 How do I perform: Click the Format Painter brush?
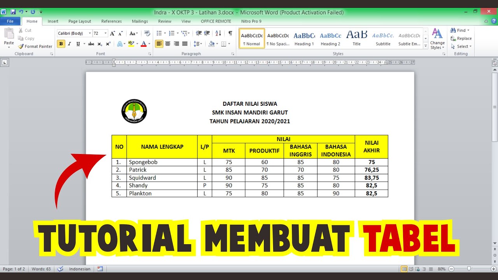[21, 46]
